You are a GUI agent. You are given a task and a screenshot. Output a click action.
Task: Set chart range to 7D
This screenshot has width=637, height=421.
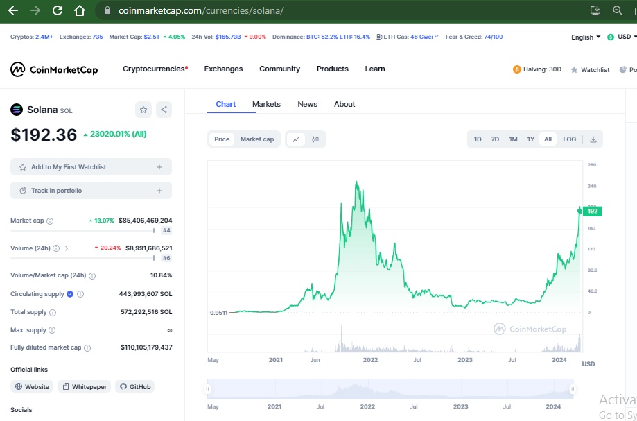tap(495, 139)
